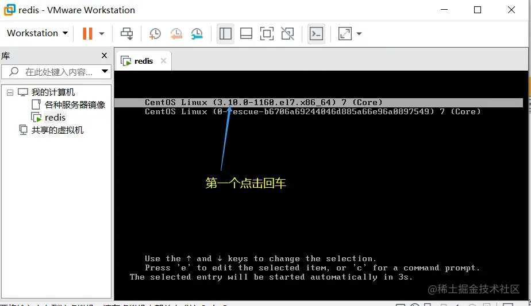
Task: Revert virtual machine to previous snapshot
Action: point(176,33)
